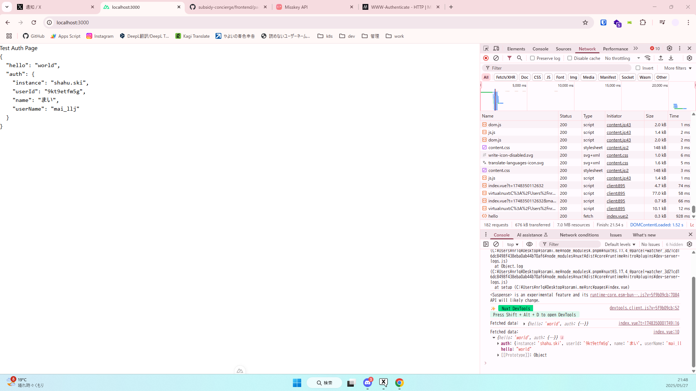Switch to Misskey API browser tab
696x391 pixels.
tap(314, 7)
